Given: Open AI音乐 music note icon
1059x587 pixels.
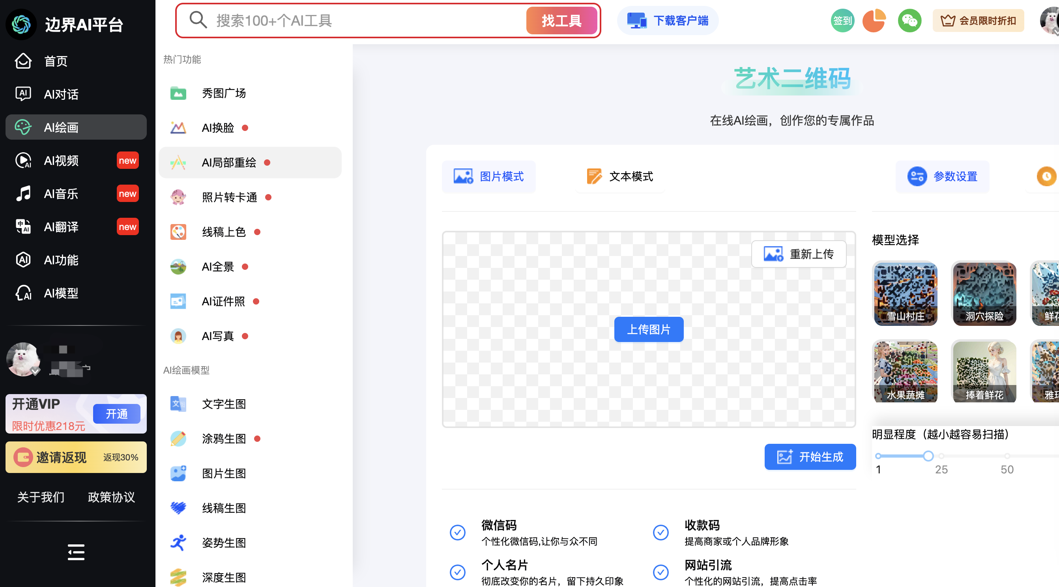Looking at the screenshot, I should [23, 193].
